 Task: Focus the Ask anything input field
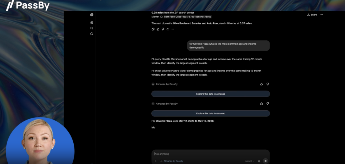(x=211, y=154)
